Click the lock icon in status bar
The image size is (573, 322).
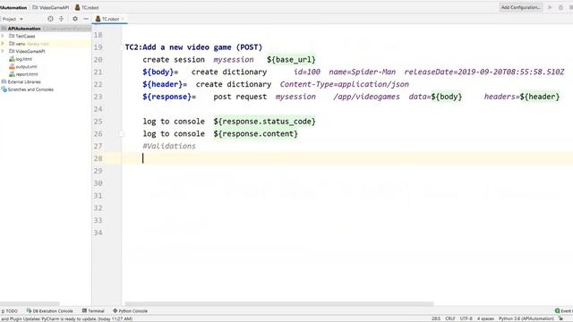click(x=561, y=318)
